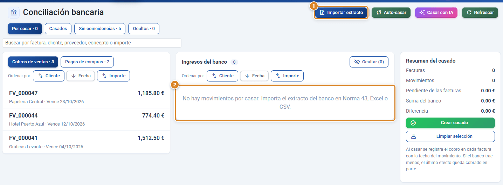Click Papelería Central · Vence 23/10/2026
This screenshot has height=185, width=503.
coord(46,102)
